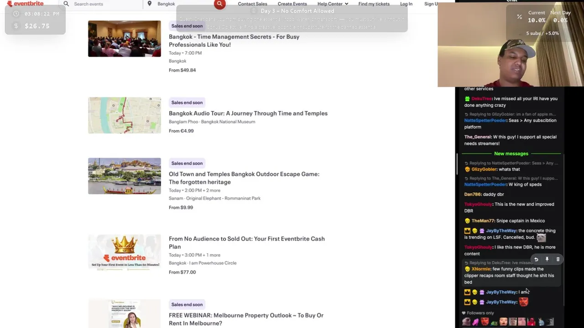Click the eventbrite crown promo thumbnail

point(125,252)
